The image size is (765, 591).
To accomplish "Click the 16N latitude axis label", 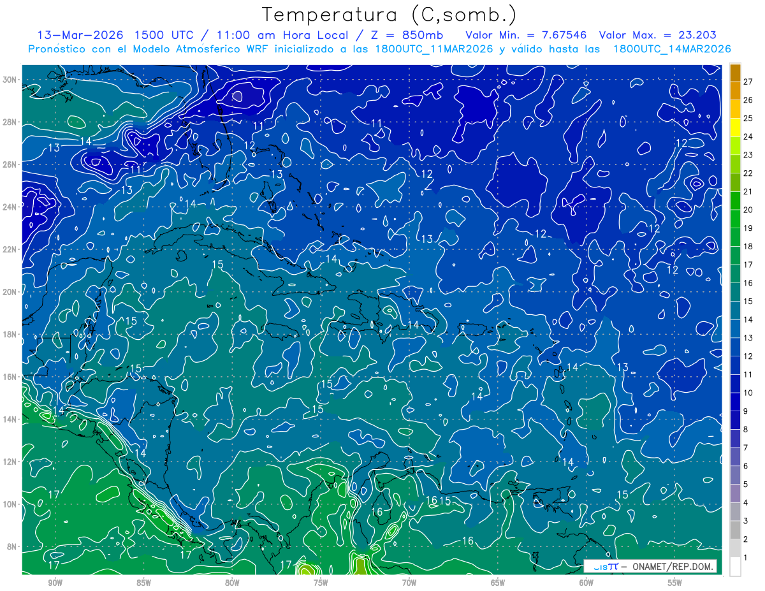I will click(10, 377).
